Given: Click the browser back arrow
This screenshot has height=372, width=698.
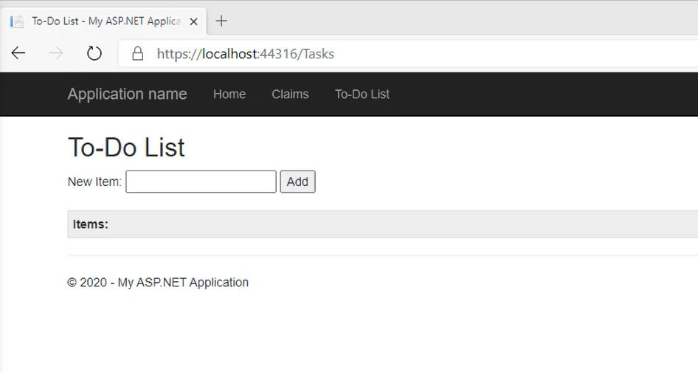Looking at the screenshot, I should tap(18, 53).
